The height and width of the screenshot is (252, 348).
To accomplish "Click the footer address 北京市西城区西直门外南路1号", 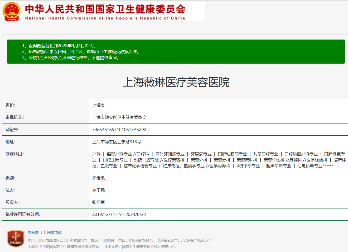I will [62, 240].
